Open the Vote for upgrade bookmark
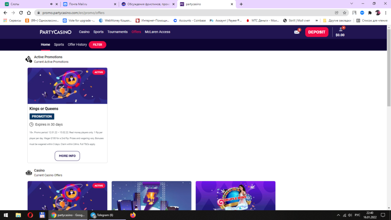 79,20
